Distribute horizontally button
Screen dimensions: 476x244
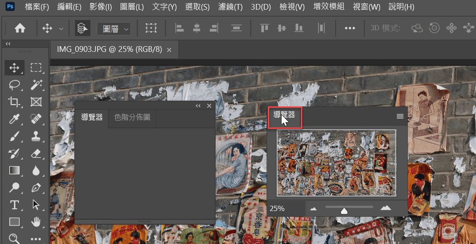point(321,28)
